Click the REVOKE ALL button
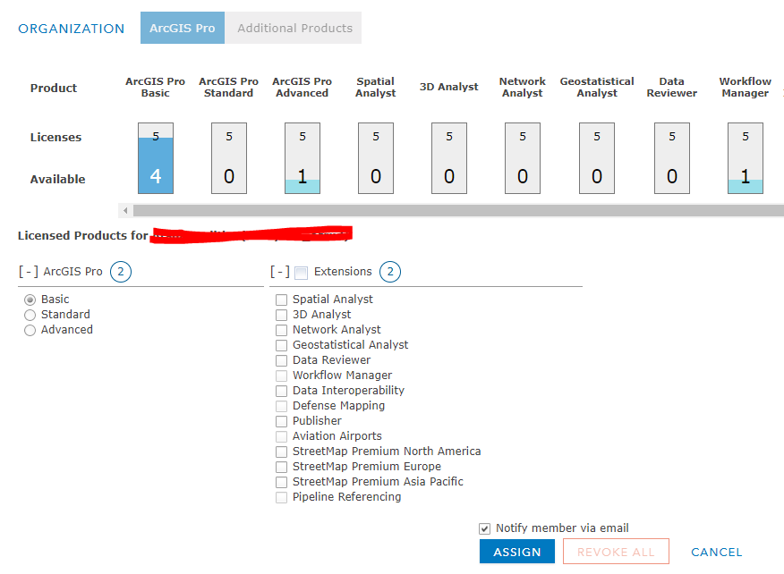784x574 pixels. (x=616, y=552)
